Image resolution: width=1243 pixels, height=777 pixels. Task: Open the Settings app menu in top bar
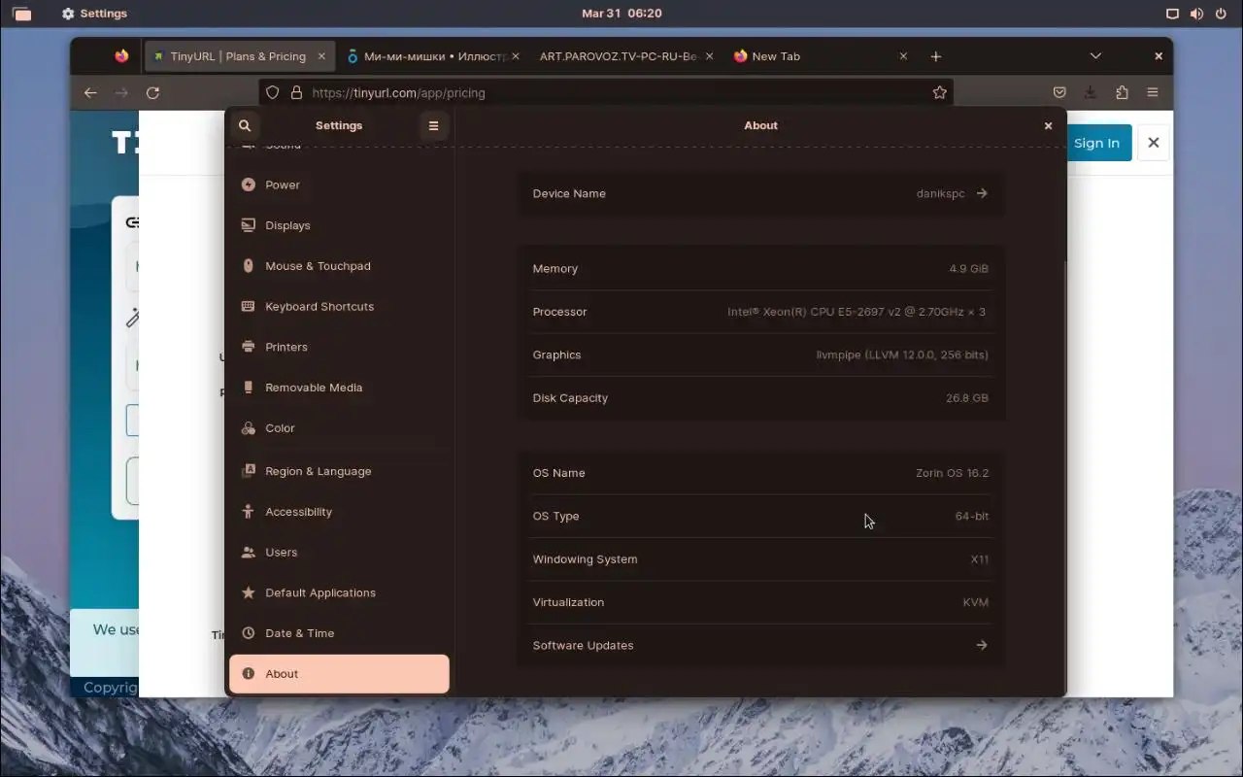tap(94, 14)
